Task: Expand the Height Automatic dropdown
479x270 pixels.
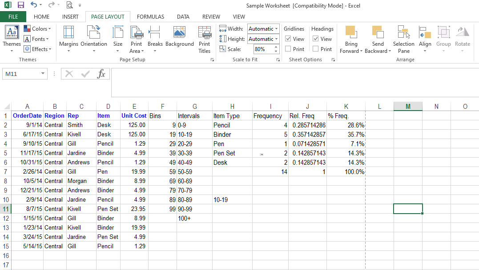Action: pyautogui.click(x=276, y=39)
